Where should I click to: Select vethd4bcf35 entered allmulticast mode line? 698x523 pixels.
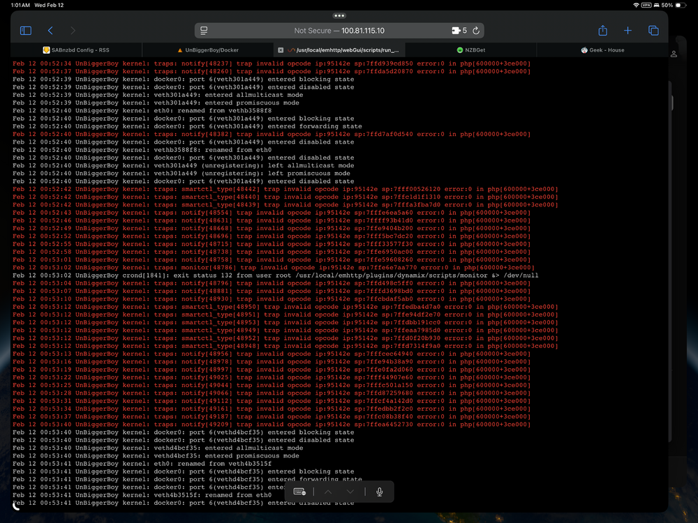pyautogui.click(x=158, y=448)
